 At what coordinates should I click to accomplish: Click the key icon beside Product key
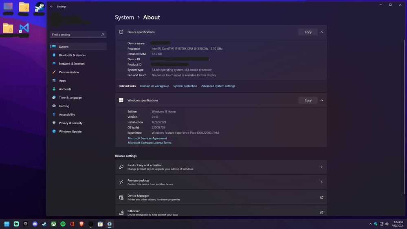click(121, 167)
